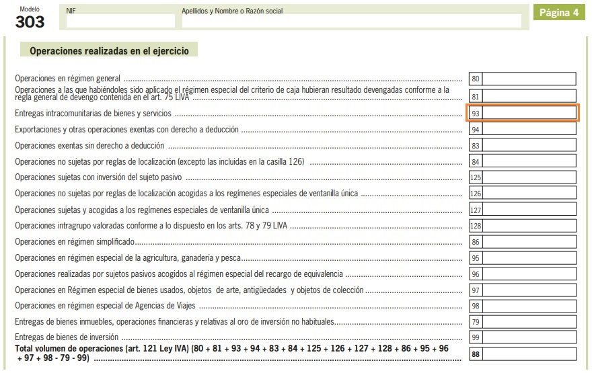
Task: Click the 'recargo de equivalencia' row label
Action: (x=179, y=274)
